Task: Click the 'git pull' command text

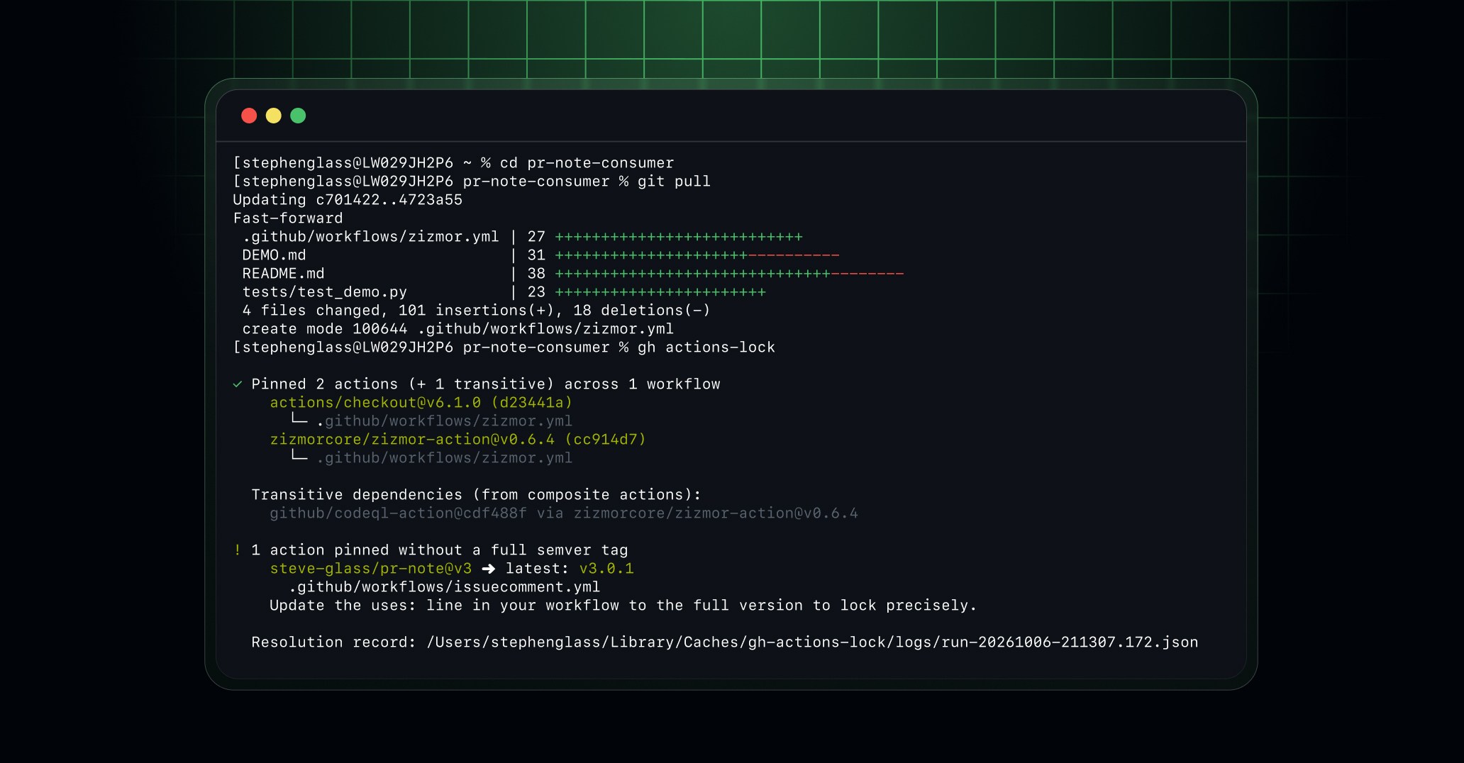Action: pos(674,182)
